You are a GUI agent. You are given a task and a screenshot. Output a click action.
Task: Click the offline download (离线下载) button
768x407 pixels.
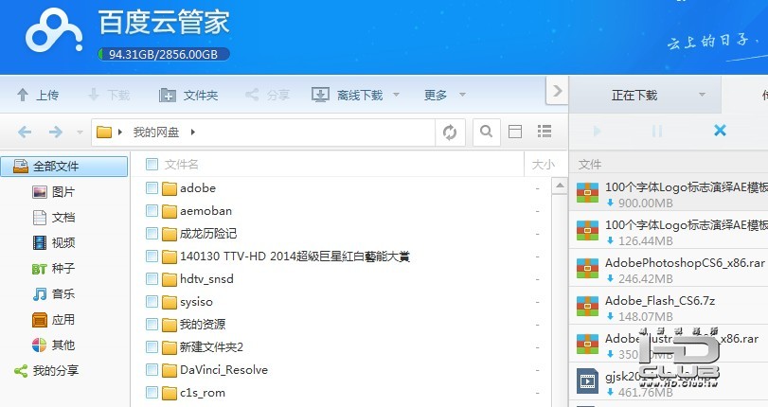click(348, 95)
